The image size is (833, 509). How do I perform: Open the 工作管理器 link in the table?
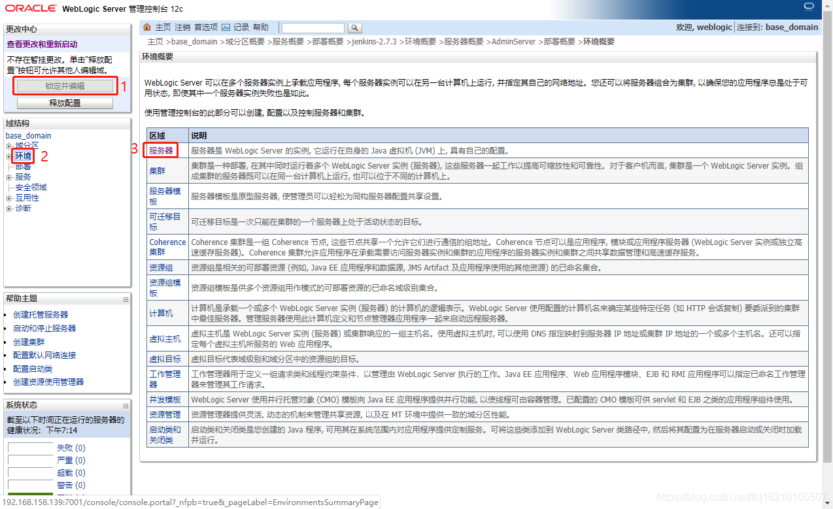tap(165, 379)
